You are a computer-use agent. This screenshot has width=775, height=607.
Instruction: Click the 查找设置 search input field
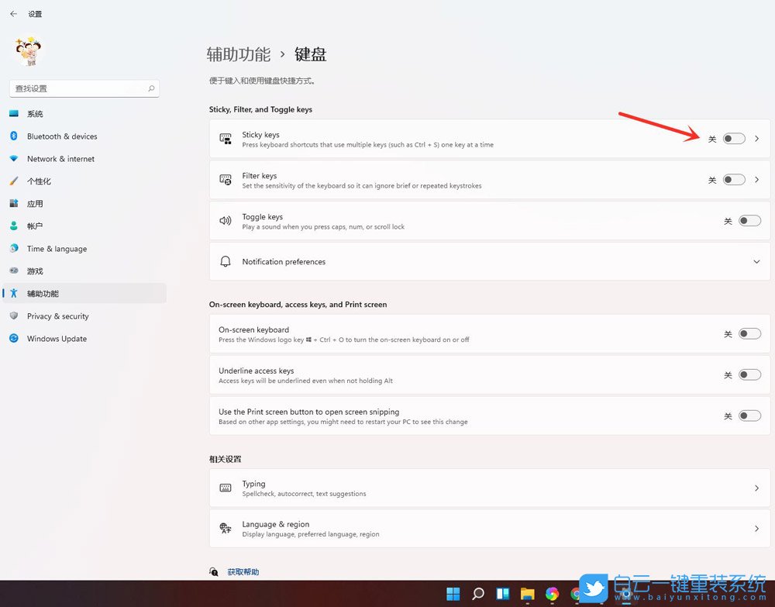(77, 88)
